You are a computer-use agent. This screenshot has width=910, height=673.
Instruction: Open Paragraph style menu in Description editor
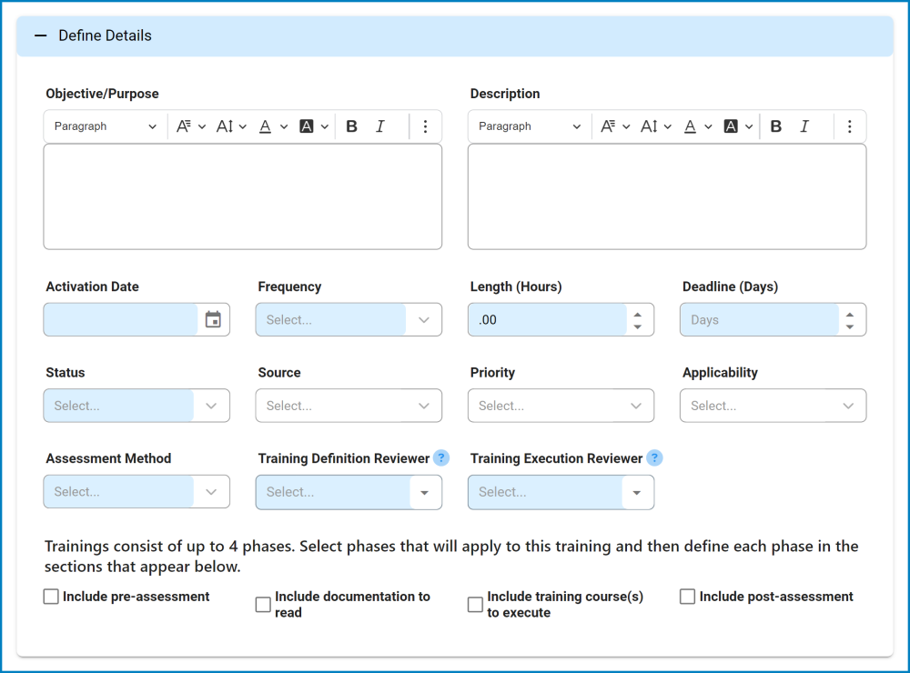click(530, 126)
